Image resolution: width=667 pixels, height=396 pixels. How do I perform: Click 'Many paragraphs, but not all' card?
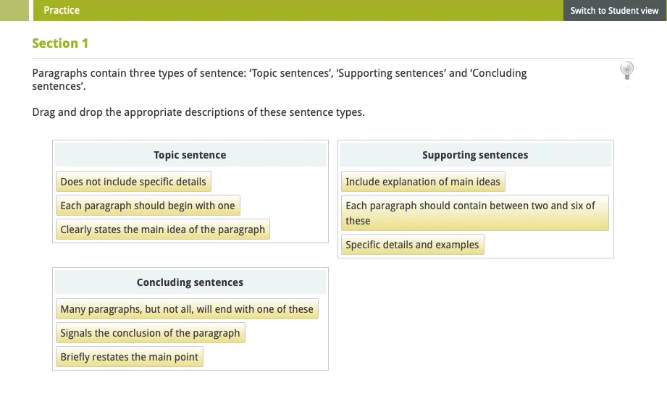pyautogui.click(x=187, y=309)
